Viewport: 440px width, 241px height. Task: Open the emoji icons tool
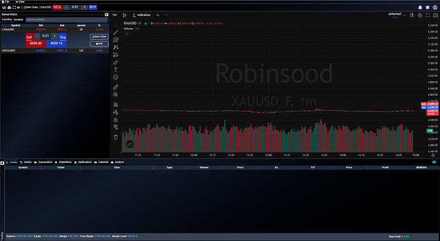(x=115, y=77)
